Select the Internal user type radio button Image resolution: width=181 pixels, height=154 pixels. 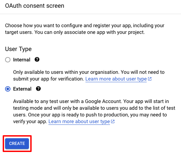pos(8,60)
